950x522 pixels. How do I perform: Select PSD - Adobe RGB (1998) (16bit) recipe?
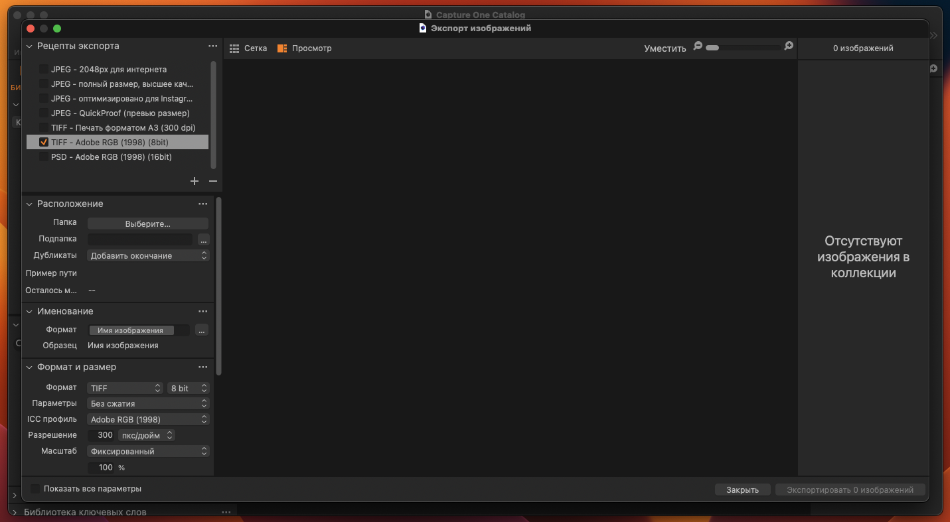pos(112,157)
